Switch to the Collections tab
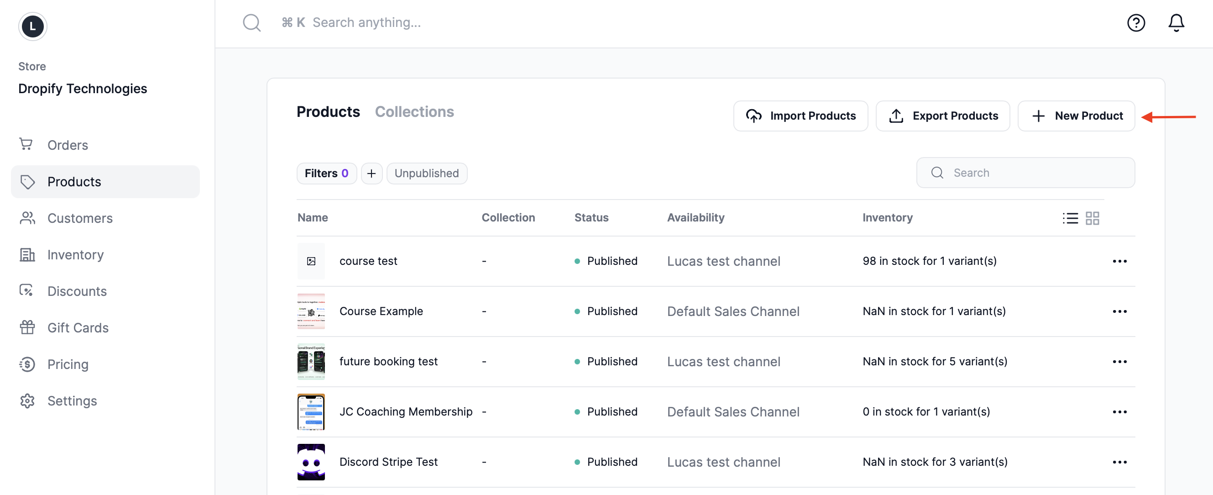 coord(414,111)
